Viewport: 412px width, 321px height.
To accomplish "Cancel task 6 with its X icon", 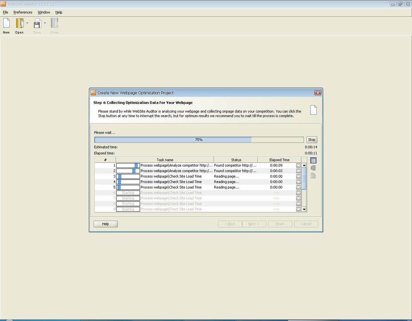I will point(298,193).
